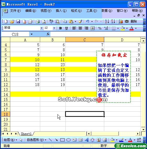Open the 工具 (Tools) menu
This screenshot has width=147, height=149.
click(x=92, y=11)
